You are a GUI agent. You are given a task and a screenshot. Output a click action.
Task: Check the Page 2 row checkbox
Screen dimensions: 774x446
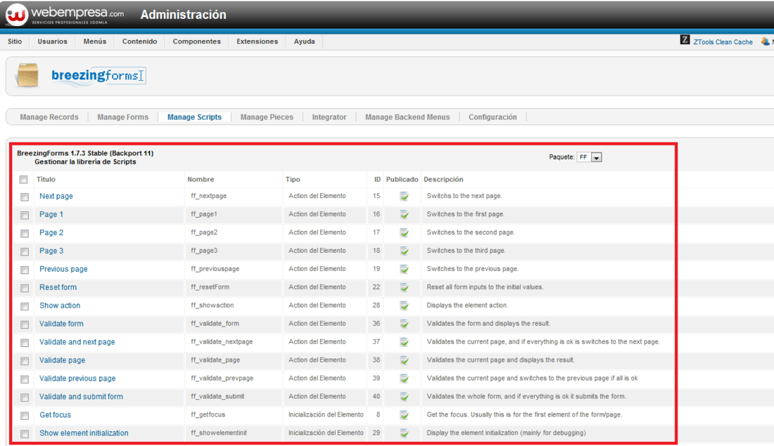tap(25, 234)
